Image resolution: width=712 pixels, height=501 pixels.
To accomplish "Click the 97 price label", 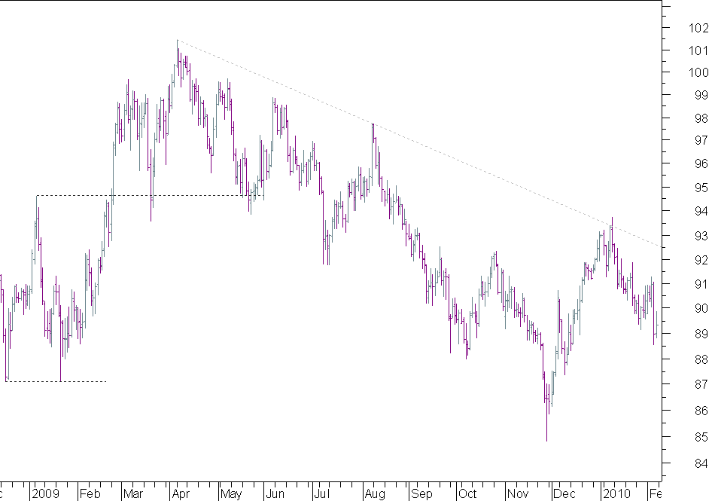I will (701, 140).
